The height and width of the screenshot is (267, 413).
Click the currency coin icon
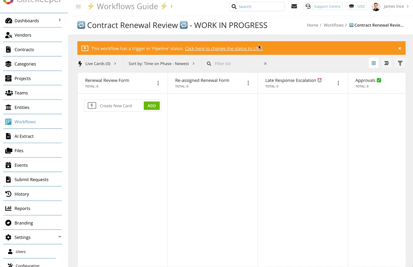(x=351, y=6)
